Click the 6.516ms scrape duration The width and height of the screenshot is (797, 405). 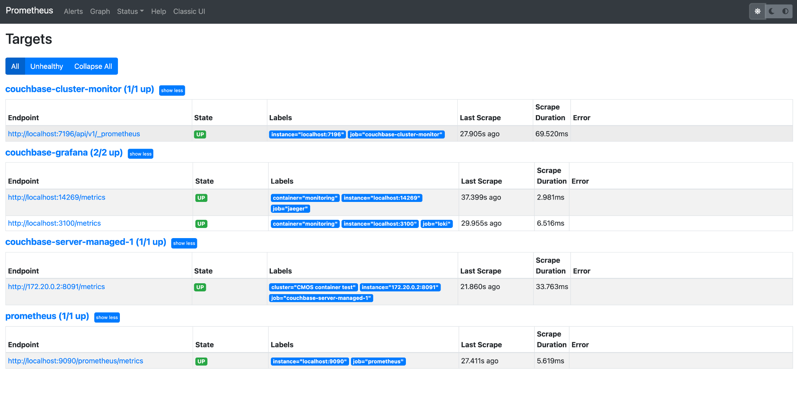tap(550, 223)
